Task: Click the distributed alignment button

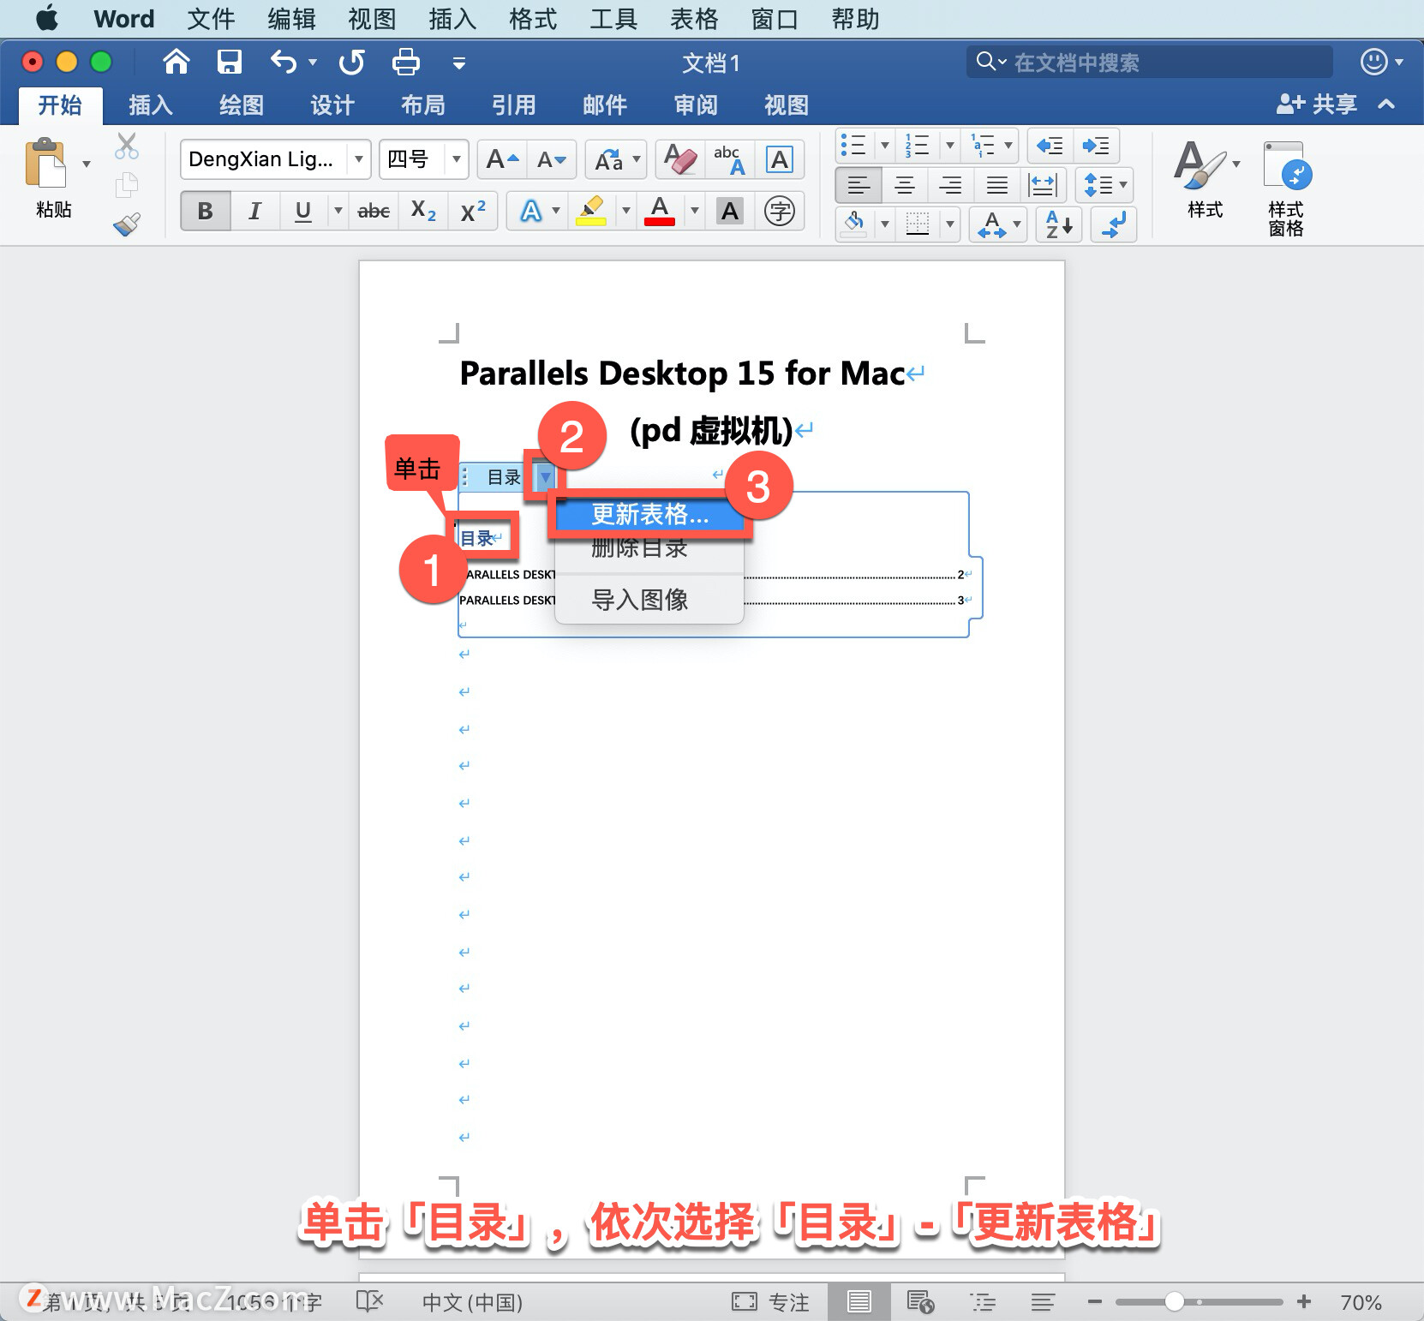Action: click(1044, 184)
